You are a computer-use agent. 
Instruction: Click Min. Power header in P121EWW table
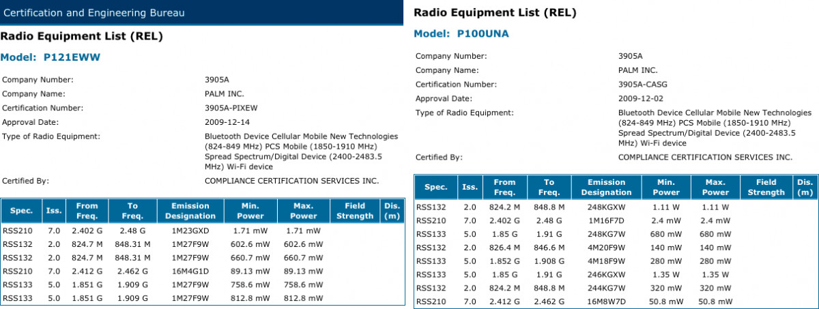(x=250, y=211)
